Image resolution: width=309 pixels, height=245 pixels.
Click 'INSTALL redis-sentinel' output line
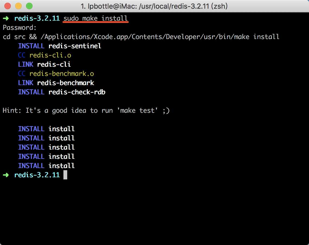pos(60,46)
